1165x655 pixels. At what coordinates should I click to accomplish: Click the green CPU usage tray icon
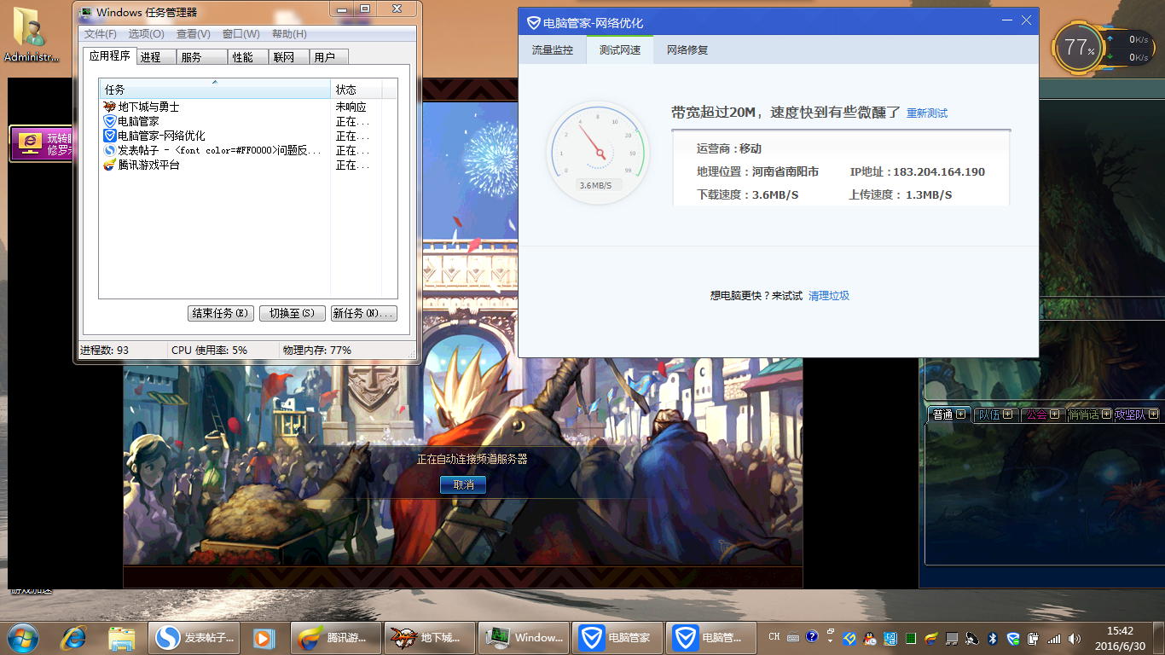[x=911, y=638]
